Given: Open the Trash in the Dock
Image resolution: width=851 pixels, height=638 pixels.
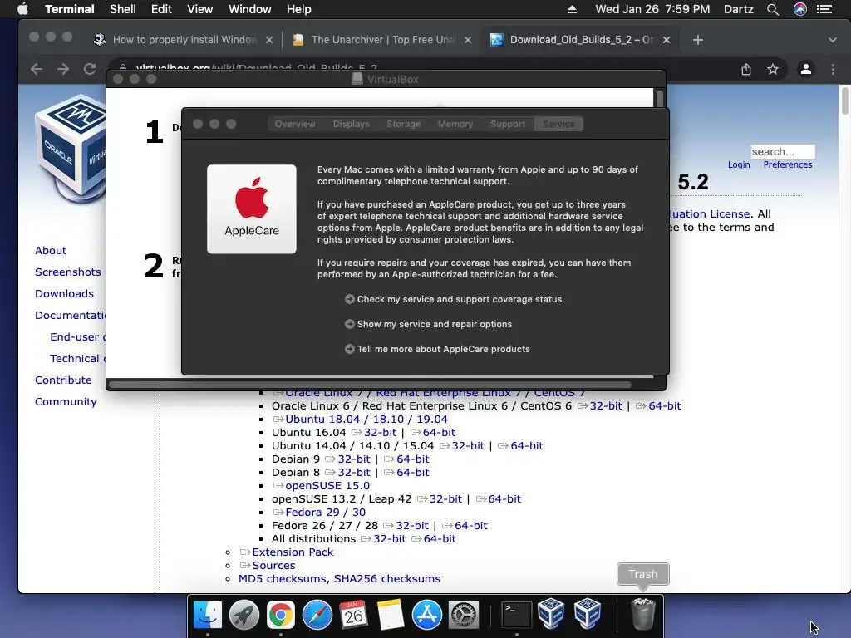Looking at the screenshot, I should (643, 614).
